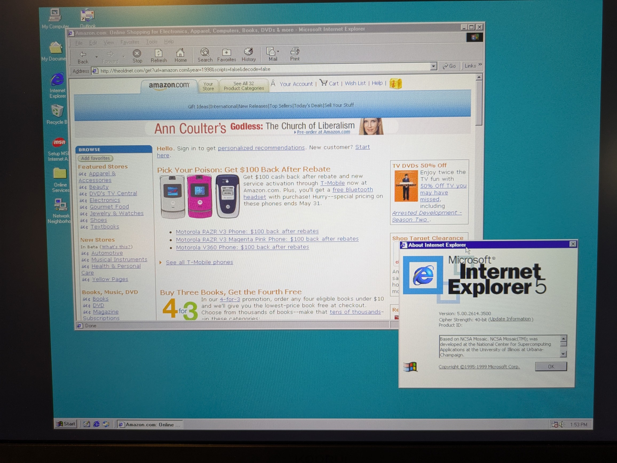617x463 pixels.
Task: Click Add favorites button in Browse panel
Action: (x=95, y=158)
